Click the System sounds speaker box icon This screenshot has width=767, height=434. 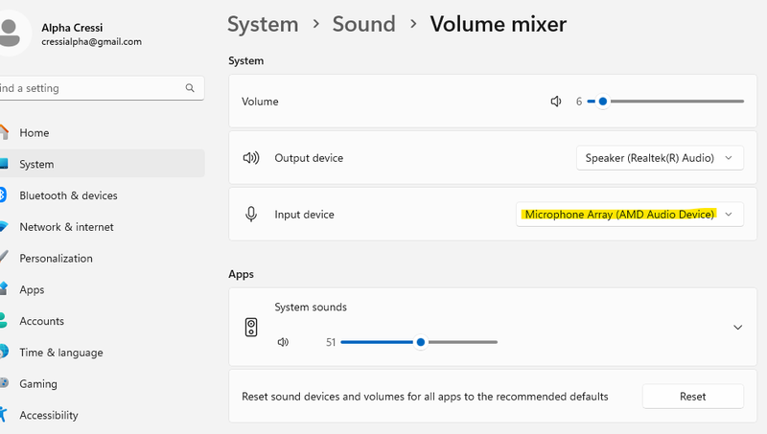pyautogui.click(x=251, y=327)
